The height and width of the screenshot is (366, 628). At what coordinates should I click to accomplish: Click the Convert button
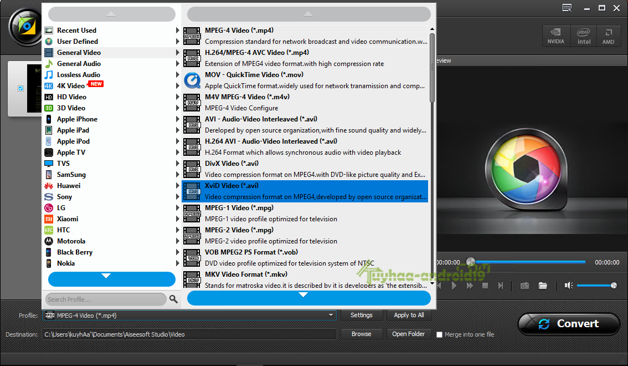[569, 324]
